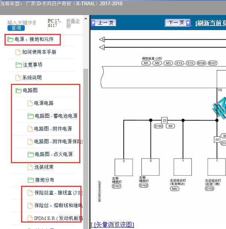Screen dimensions: 226x229
Task: Click the page icon beside 如何使用本手册
Action: tap(18, 52)
